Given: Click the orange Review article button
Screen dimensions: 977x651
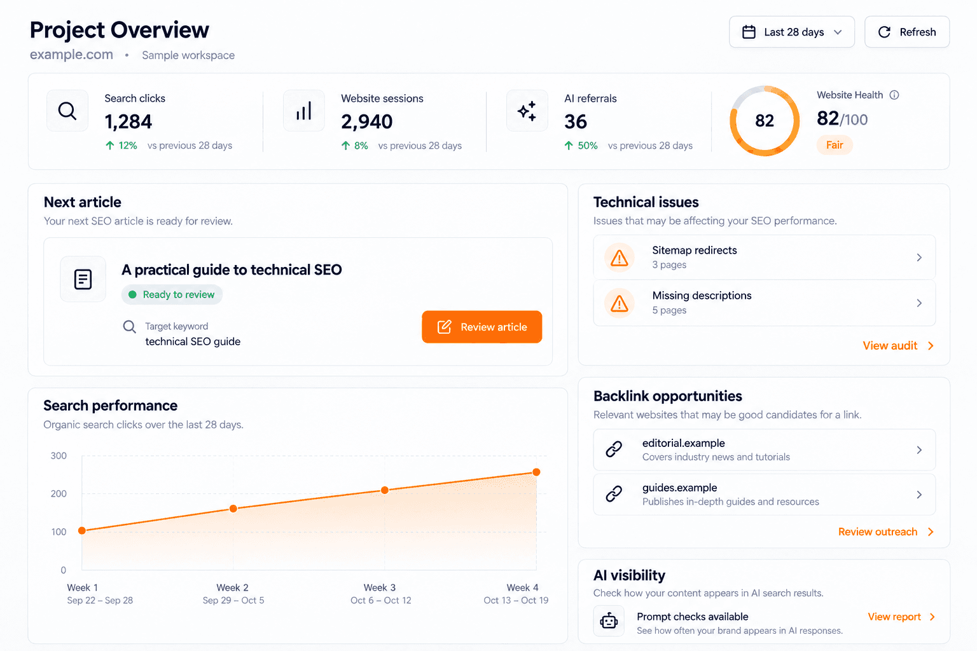Looking at the screenshot, I should [482, 327].
